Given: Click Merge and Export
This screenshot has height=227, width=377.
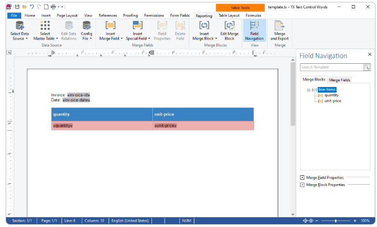Looking at the screenshot, I should coord(280,31).
